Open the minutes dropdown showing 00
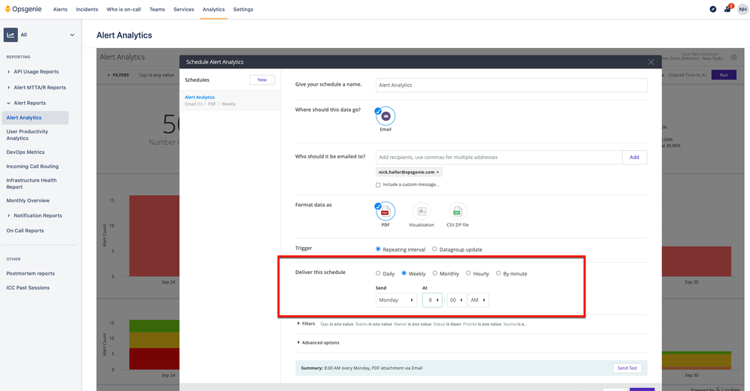750x391 pixels. [456, 300]
